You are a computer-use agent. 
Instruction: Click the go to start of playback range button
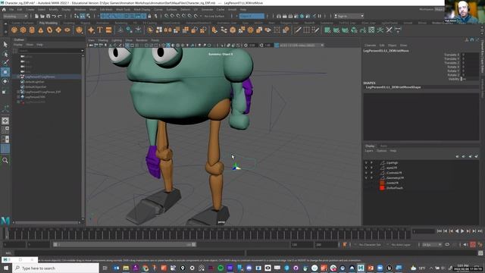point(440,231)
